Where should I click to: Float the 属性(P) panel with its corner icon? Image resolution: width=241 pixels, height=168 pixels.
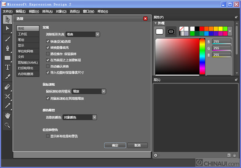(x=236, y=17)
